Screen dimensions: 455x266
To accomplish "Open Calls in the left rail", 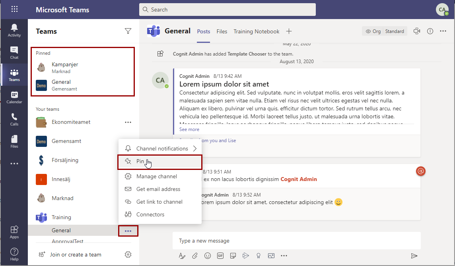I will 14,119.
